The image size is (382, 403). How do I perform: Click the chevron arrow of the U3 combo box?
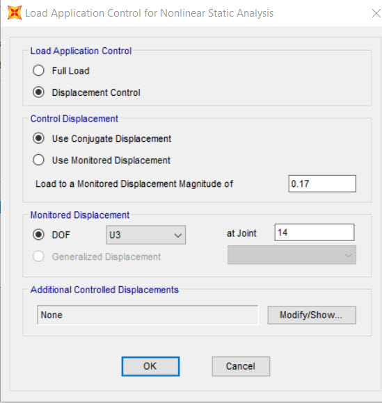click(x=178, y=235)
